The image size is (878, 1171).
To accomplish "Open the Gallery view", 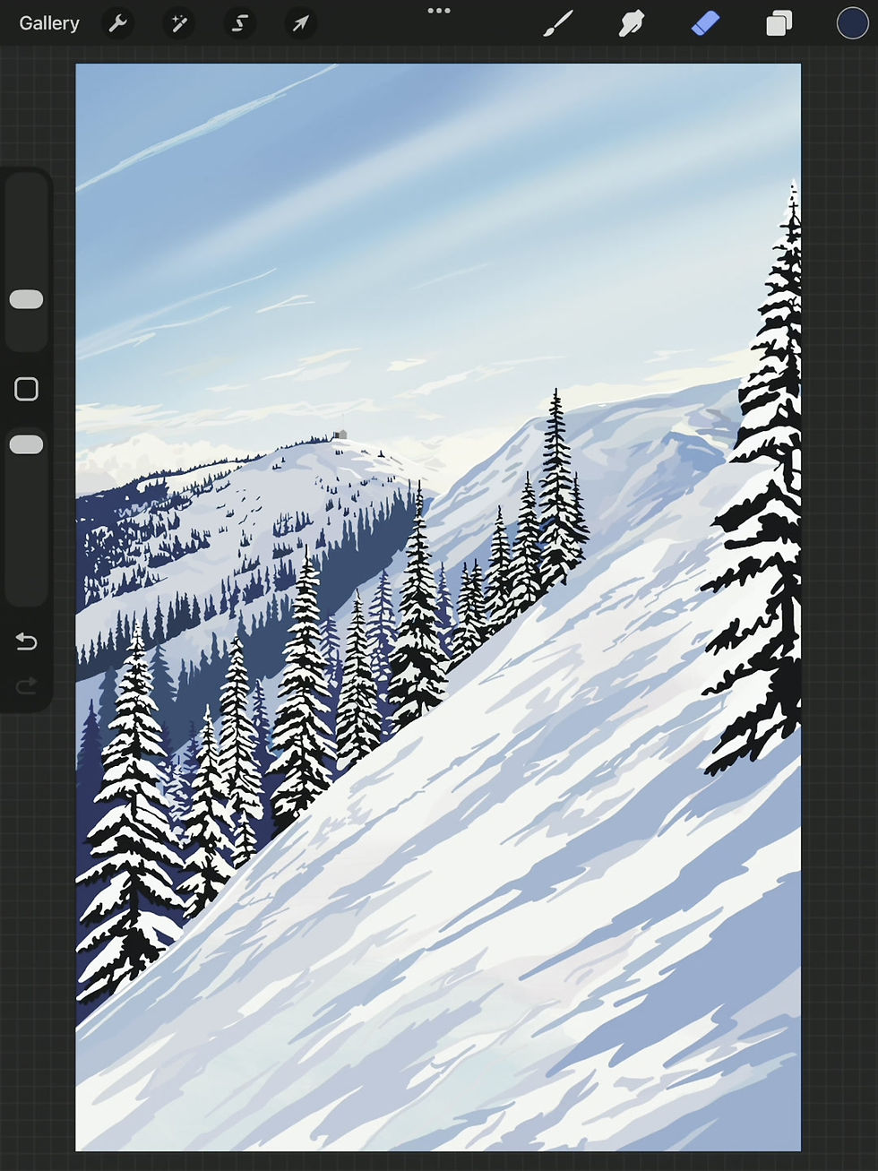I will [49, 23].
